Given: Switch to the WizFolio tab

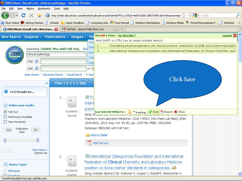Looking at the screenshot, I should click(x=89, y=29).
